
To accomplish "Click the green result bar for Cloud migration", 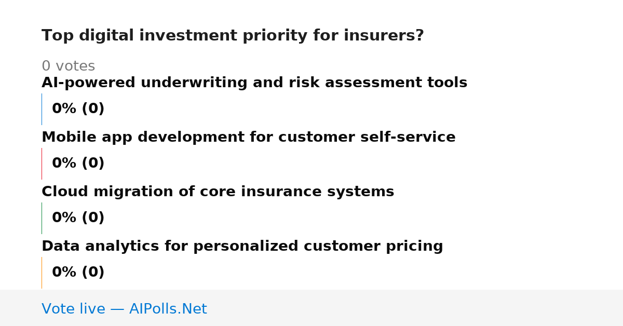I will point(42,218).
